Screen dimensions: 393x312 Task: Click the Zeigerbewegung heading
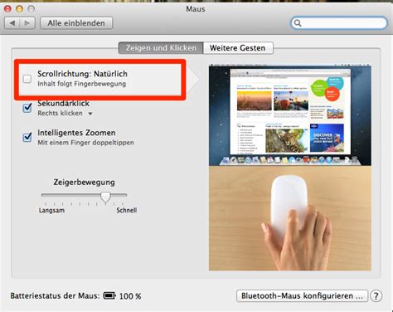[x=84, y=183]
